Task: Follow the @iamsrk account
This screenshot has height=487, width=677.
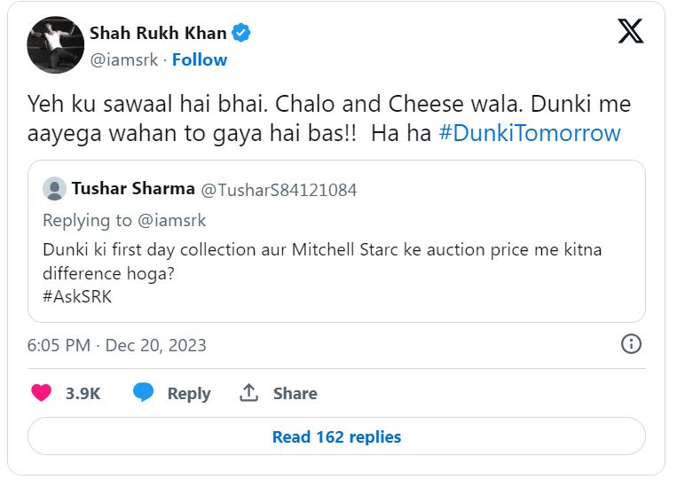Action: point(200,59)
